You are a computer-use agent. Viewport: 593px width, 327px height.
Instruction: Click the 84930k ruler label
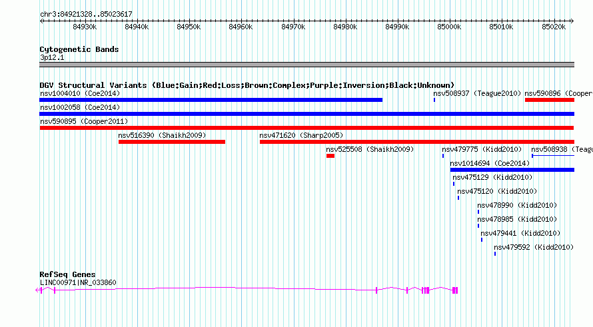[85, 27]
